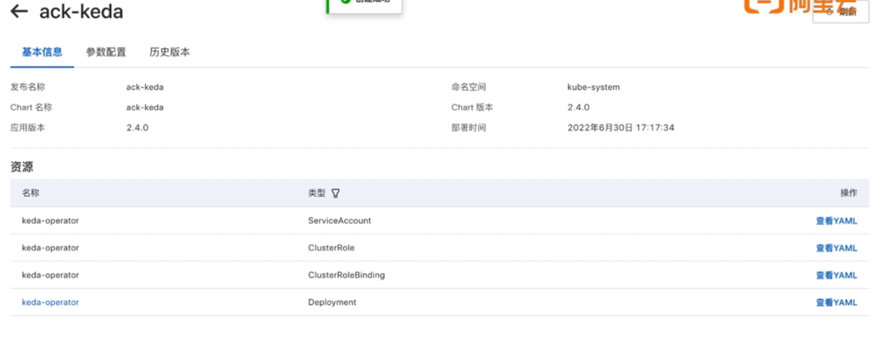Click keda-operator name in ClusterRoleBinding row
884x363 pixels.
click(50, 275)
